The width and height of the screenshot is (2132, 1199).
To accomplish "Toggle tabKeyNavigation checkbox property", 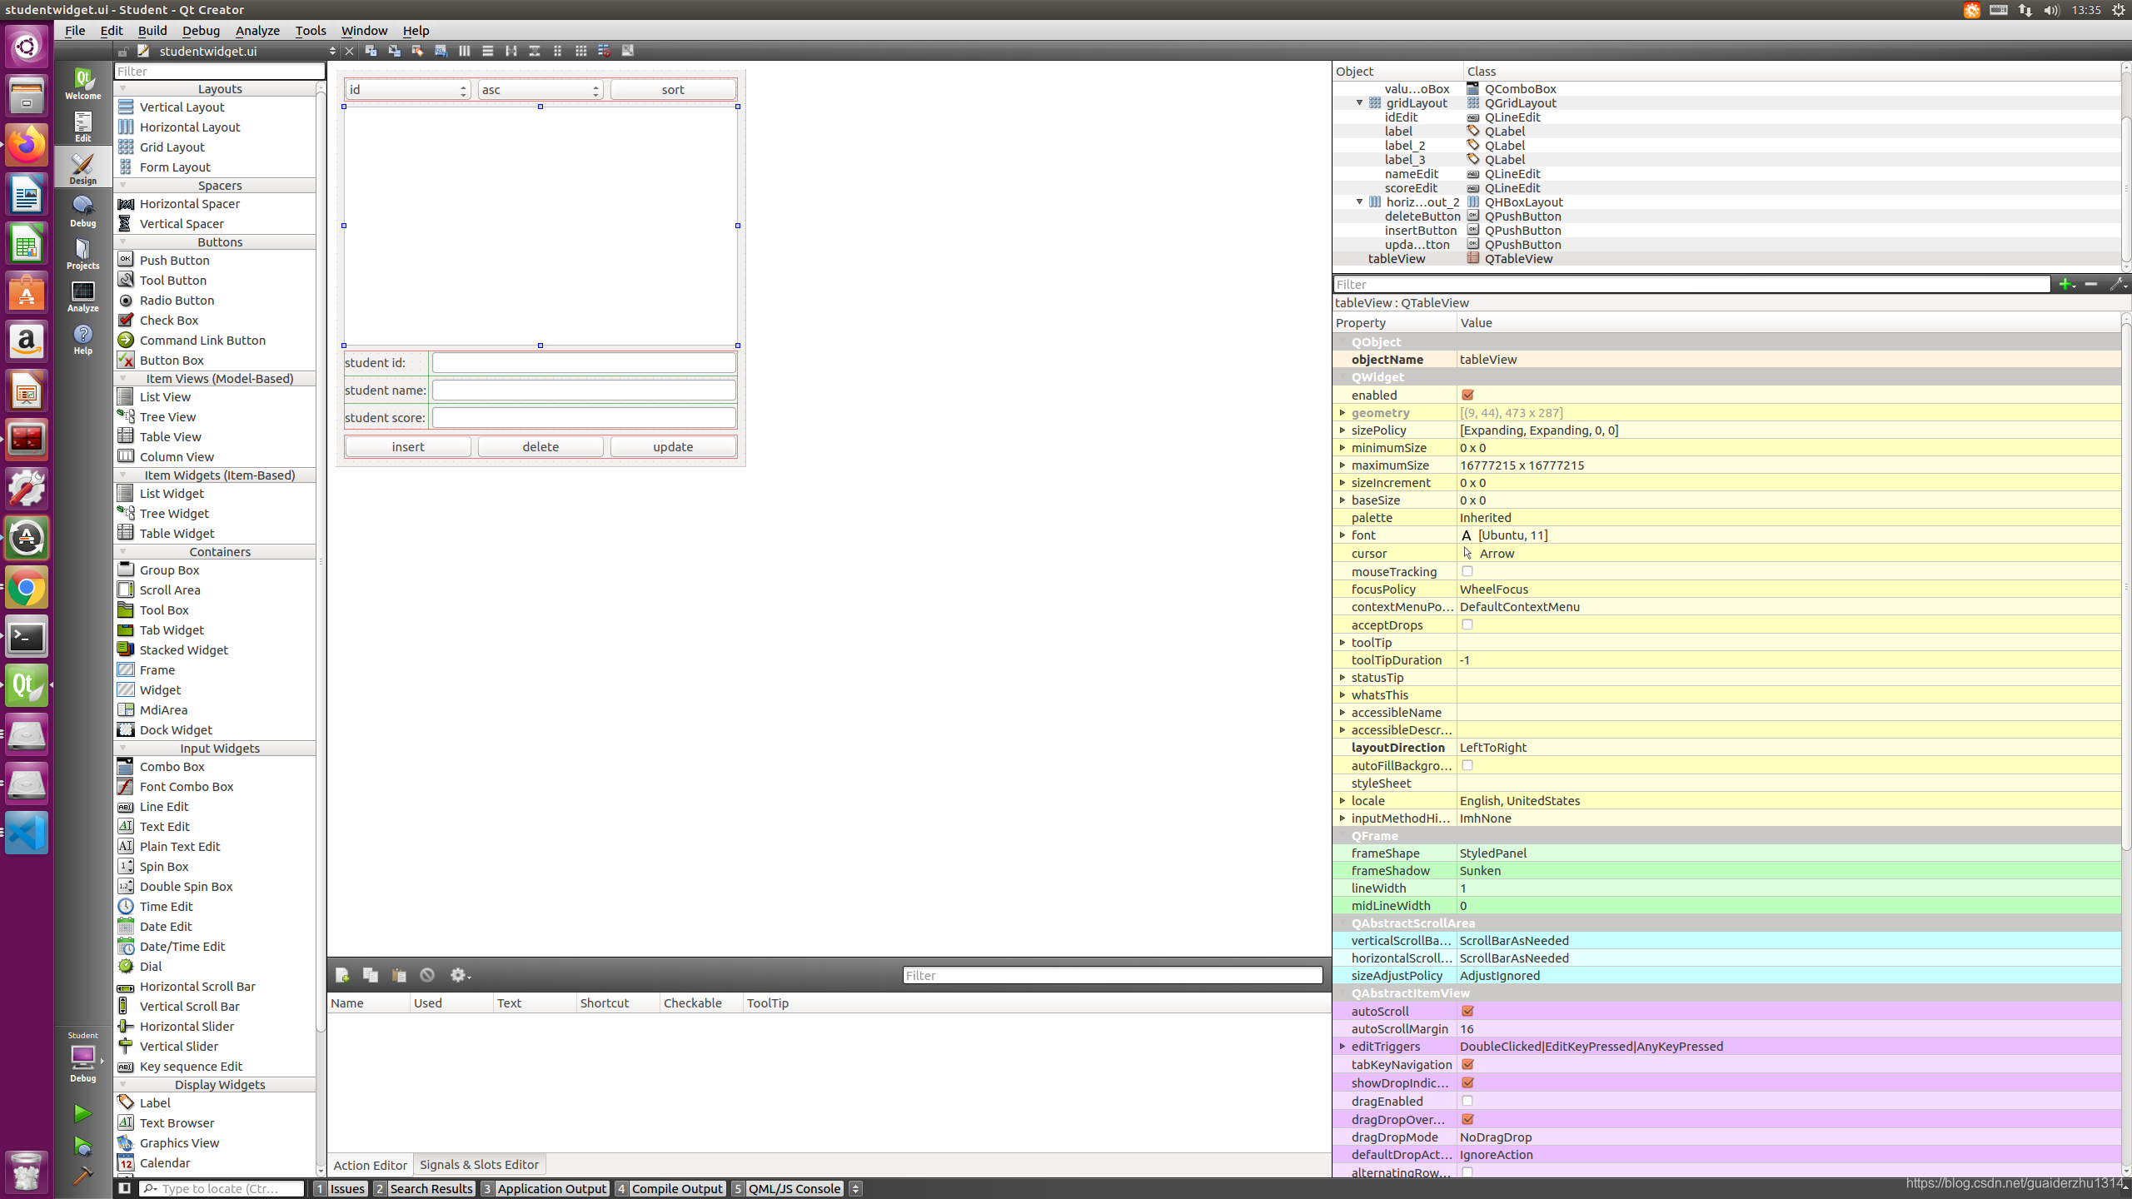I will 1469,1064.
